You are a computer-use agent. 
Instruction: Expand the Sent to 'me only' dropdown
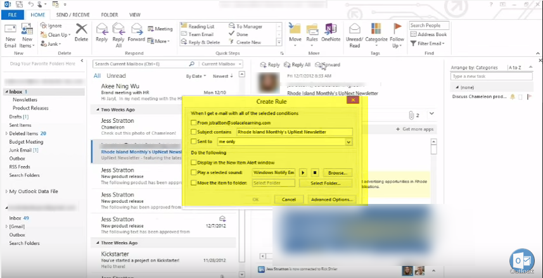click(348, 142)
